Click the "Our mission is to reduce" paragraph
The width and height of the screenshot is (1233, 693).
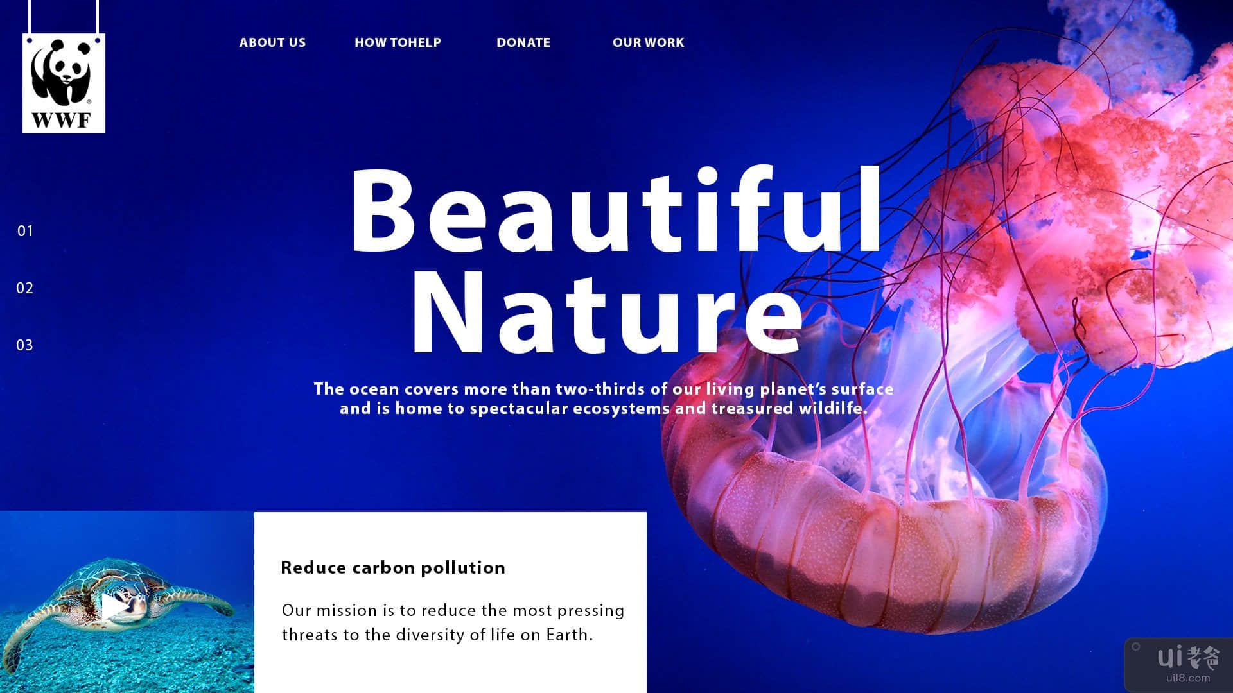point(453,622)
